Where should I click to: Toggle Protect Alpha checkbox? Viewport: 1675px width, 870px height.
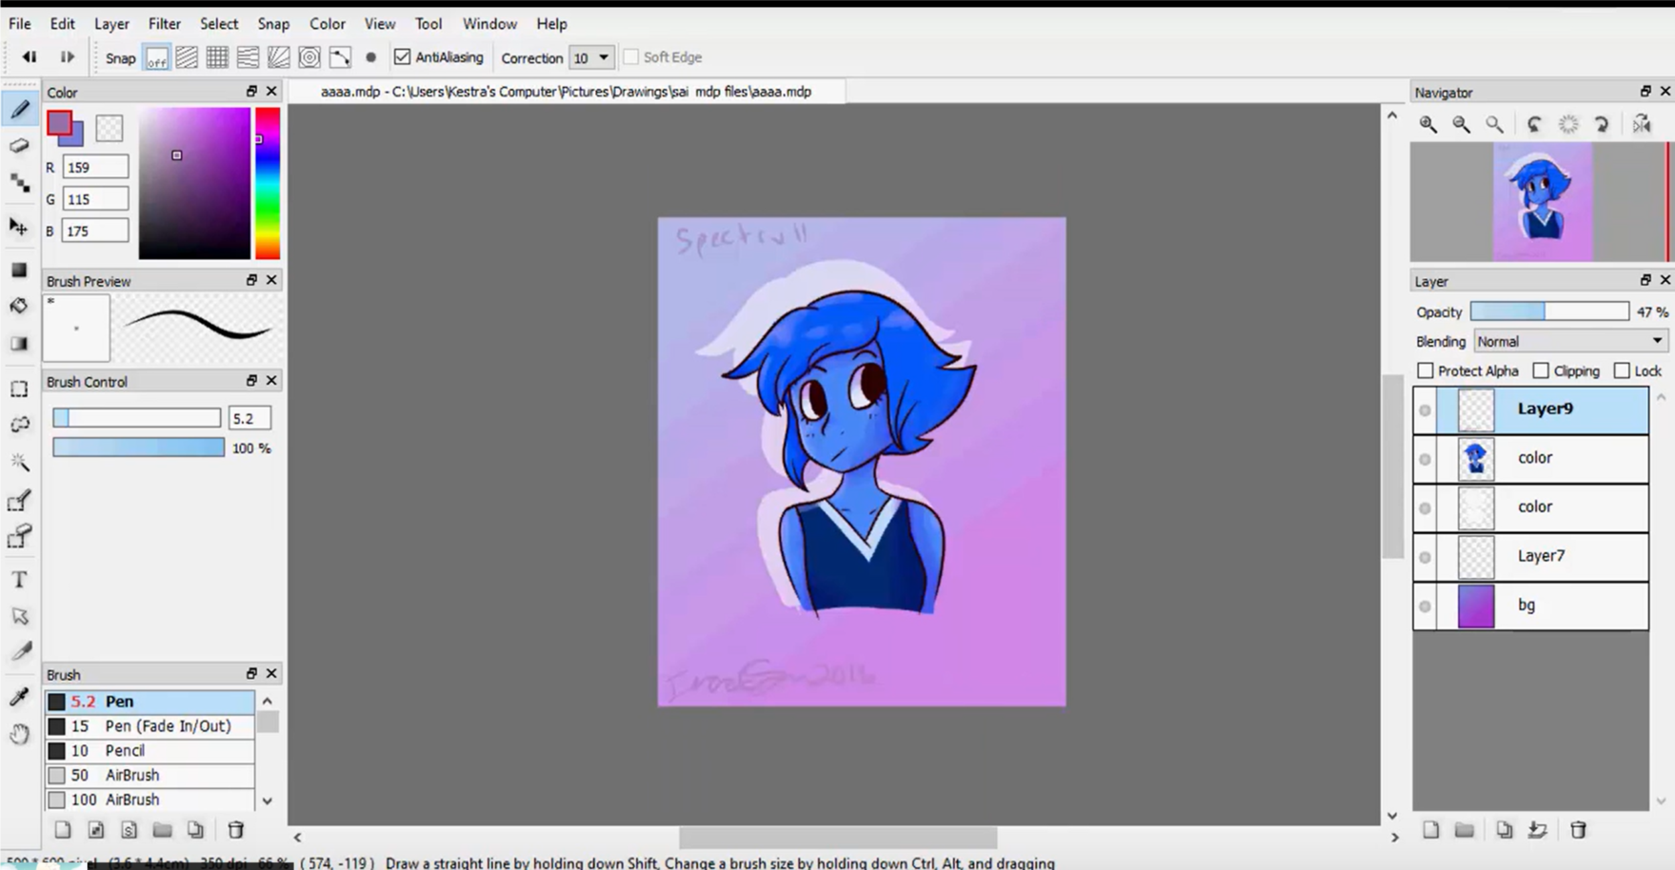(x=1426, y=371)
